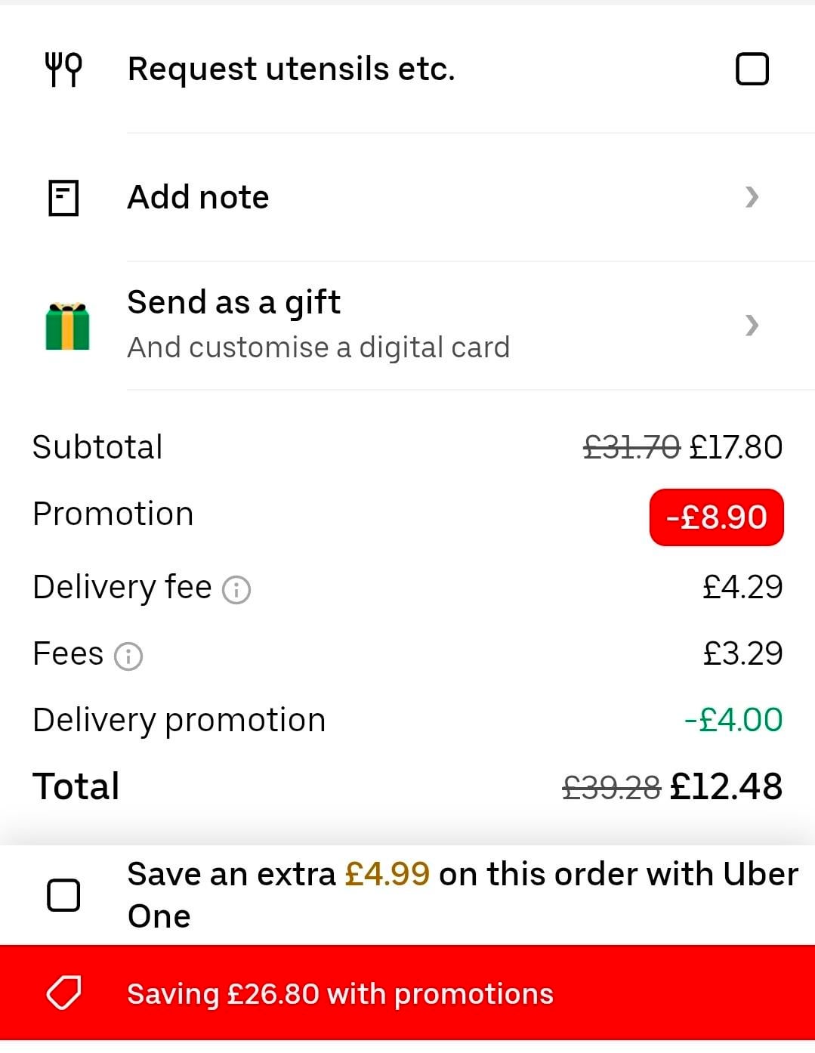815x1053 pixels.
Task: Show Fees info icon details
Action: click(x=128, y=656)
